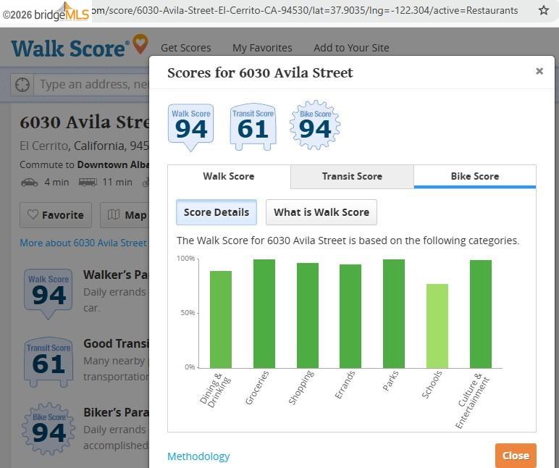The width and height of the screenshot is (559, 468).
Task: Click the 'Good Transi' heading text
Action: [x=116, y=343]
